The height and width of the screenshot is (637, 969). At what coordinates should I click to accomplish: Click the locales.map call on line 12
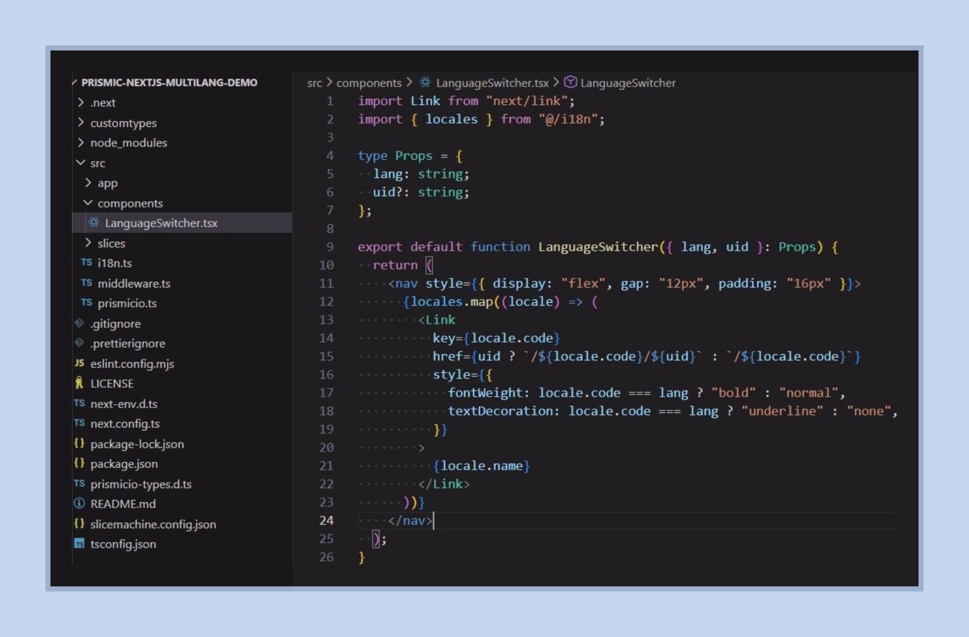tap(451, 301)
